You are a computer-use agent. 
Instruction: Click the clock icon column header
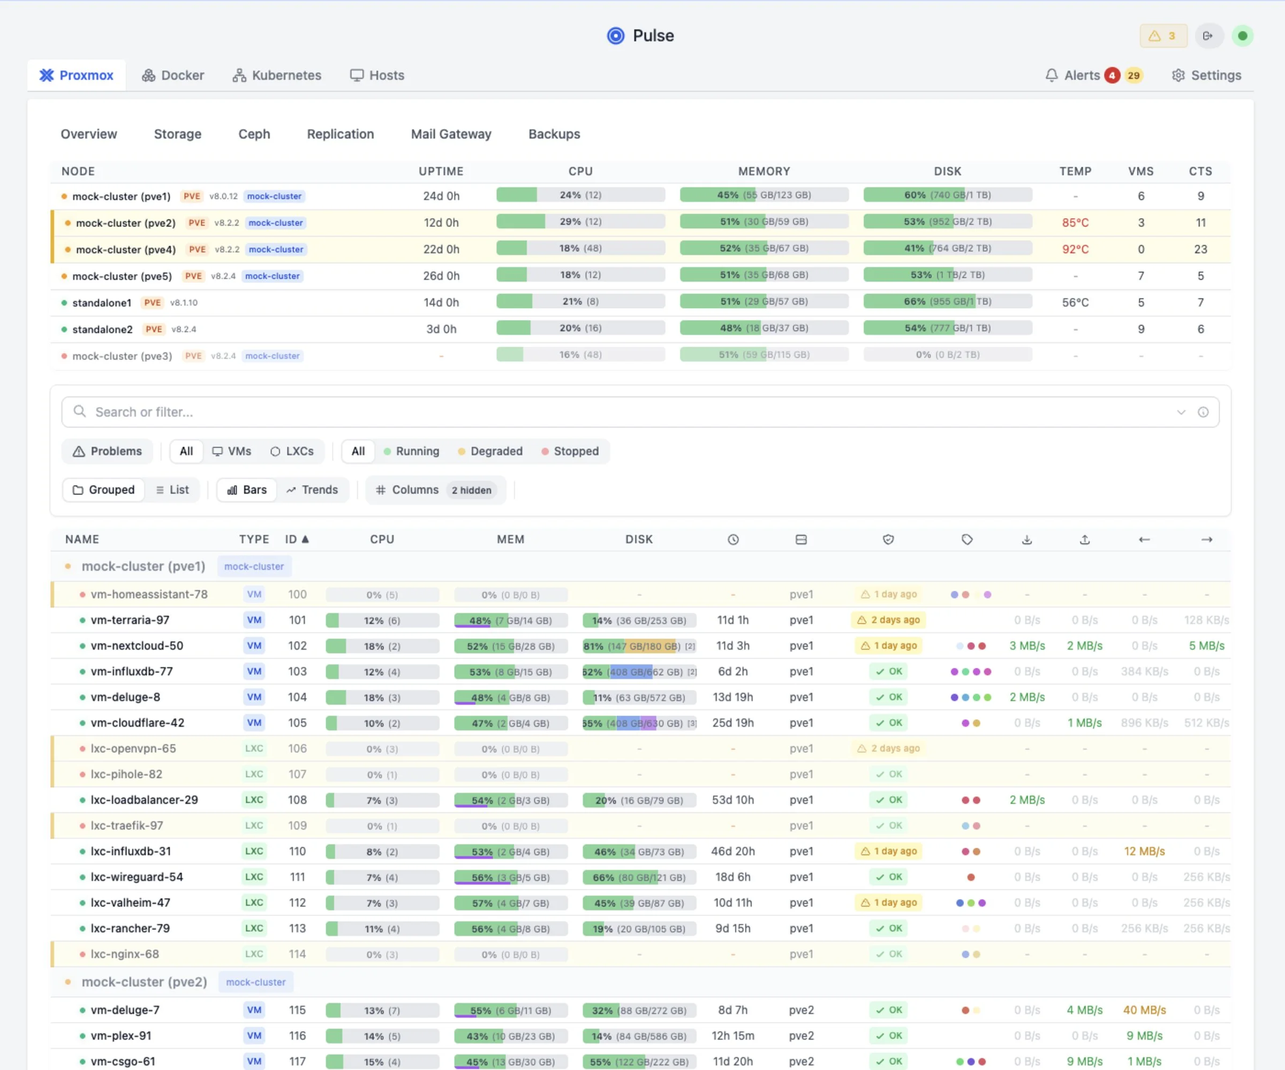733,540
